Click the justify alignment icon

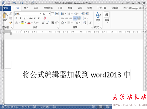(75, 18)
